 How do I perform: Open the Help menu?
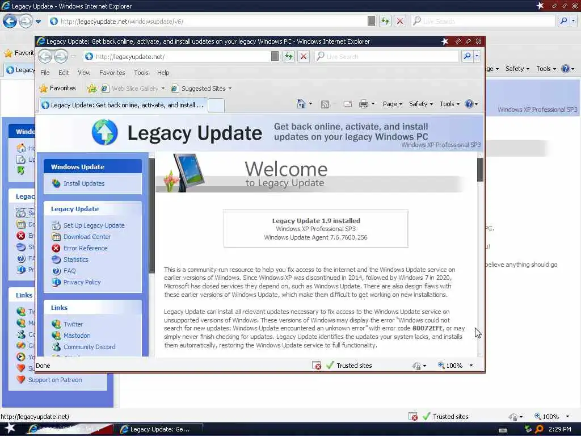coord(163,73)
